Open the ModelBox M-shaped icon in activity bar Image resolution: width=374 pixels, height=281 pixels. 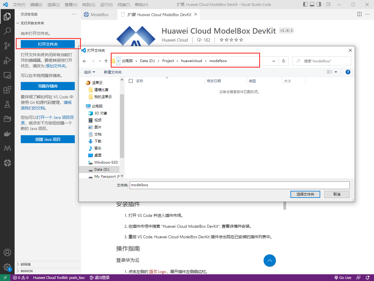(7, 148)
